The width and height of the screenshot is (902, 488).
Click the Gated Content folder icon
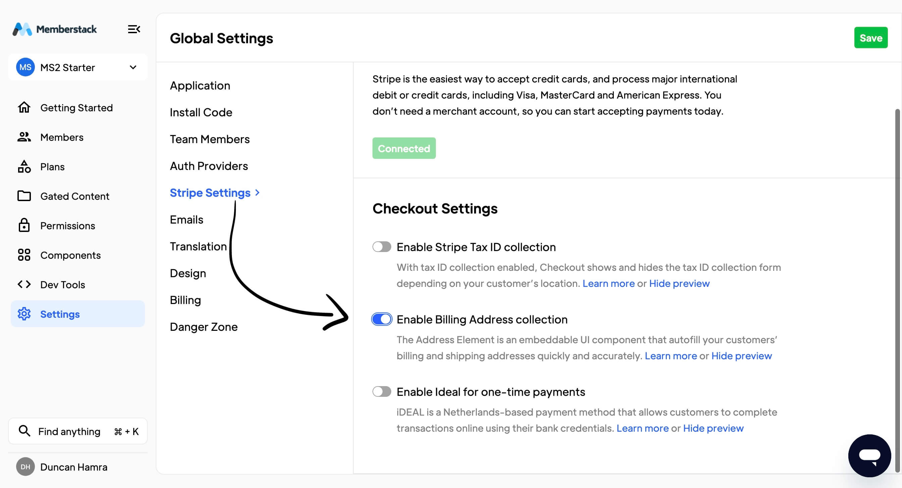pyautogui.click(x=24, y=196)
